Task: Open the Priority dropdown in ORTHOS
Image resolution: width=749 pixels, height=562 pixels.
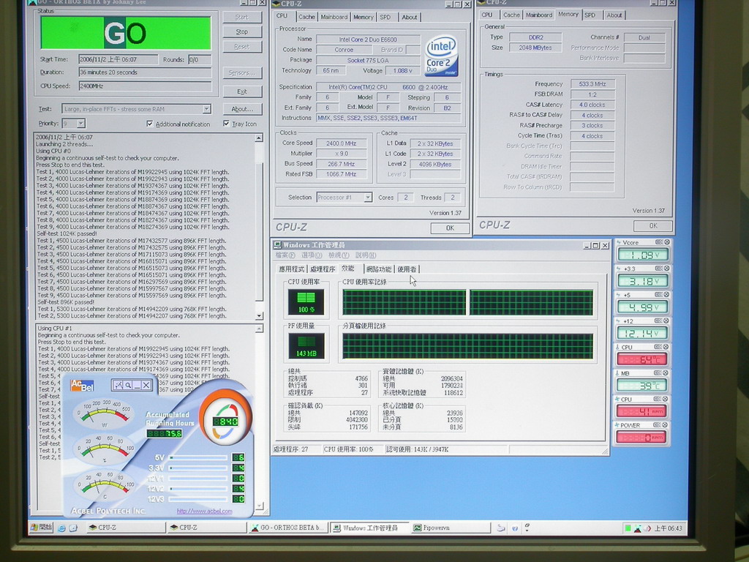Action: tap(80, 123)
